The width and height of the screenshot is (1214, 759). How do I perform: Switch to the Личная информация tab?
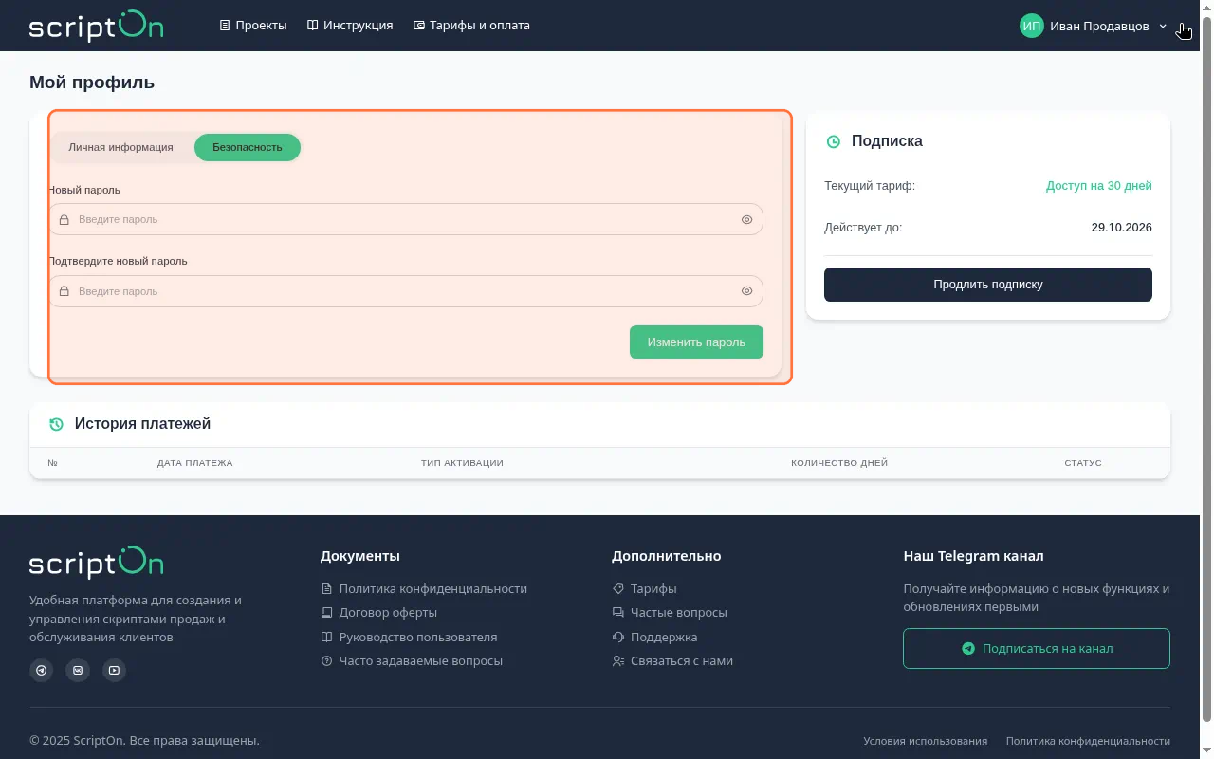tap(120, 147)
